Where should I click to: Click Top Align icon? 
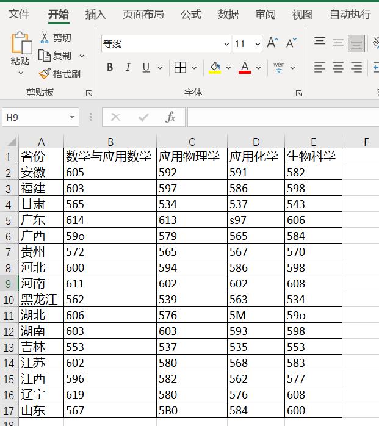(320, 43)
